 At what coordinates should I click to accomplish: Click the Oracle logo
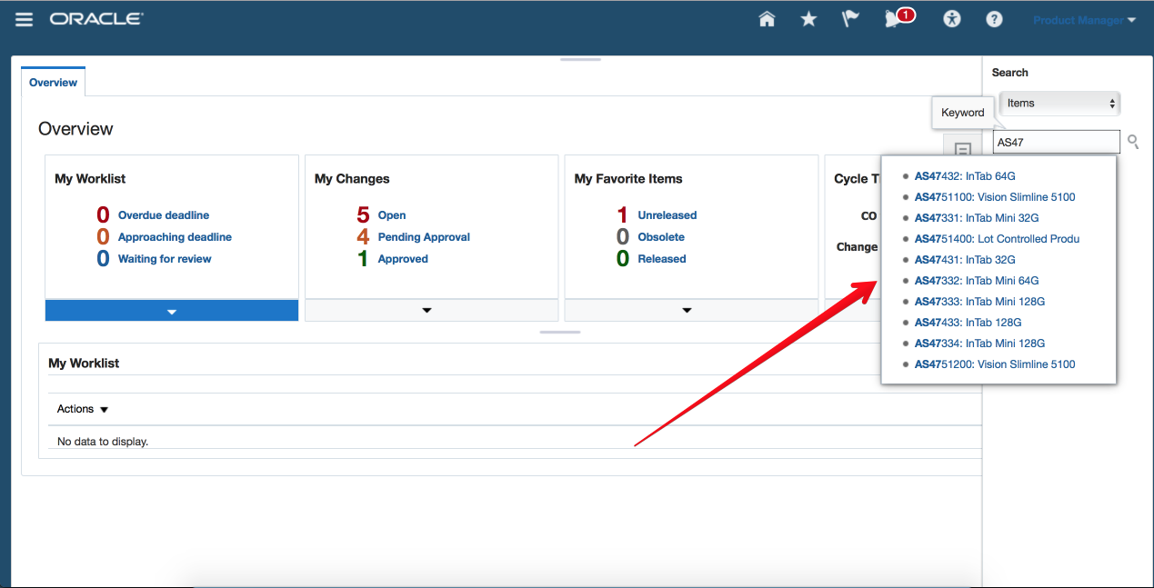[x=96, y=19]
